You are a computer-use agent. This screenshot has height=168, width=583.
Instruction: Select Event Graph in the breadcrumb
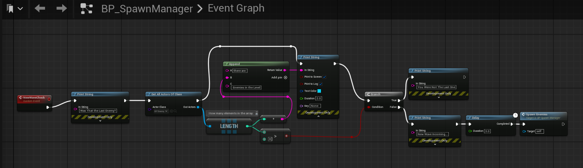(236, 8)
